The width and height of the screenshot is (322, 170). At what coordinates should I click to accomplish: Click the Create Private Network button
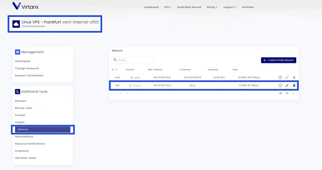(x=278, y=60)
